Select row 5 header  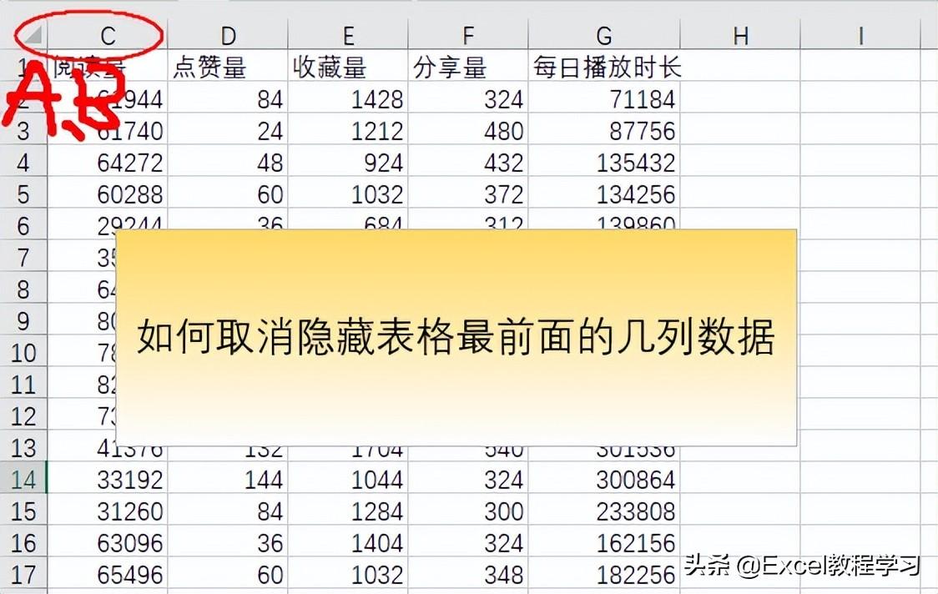coord(23,194)
